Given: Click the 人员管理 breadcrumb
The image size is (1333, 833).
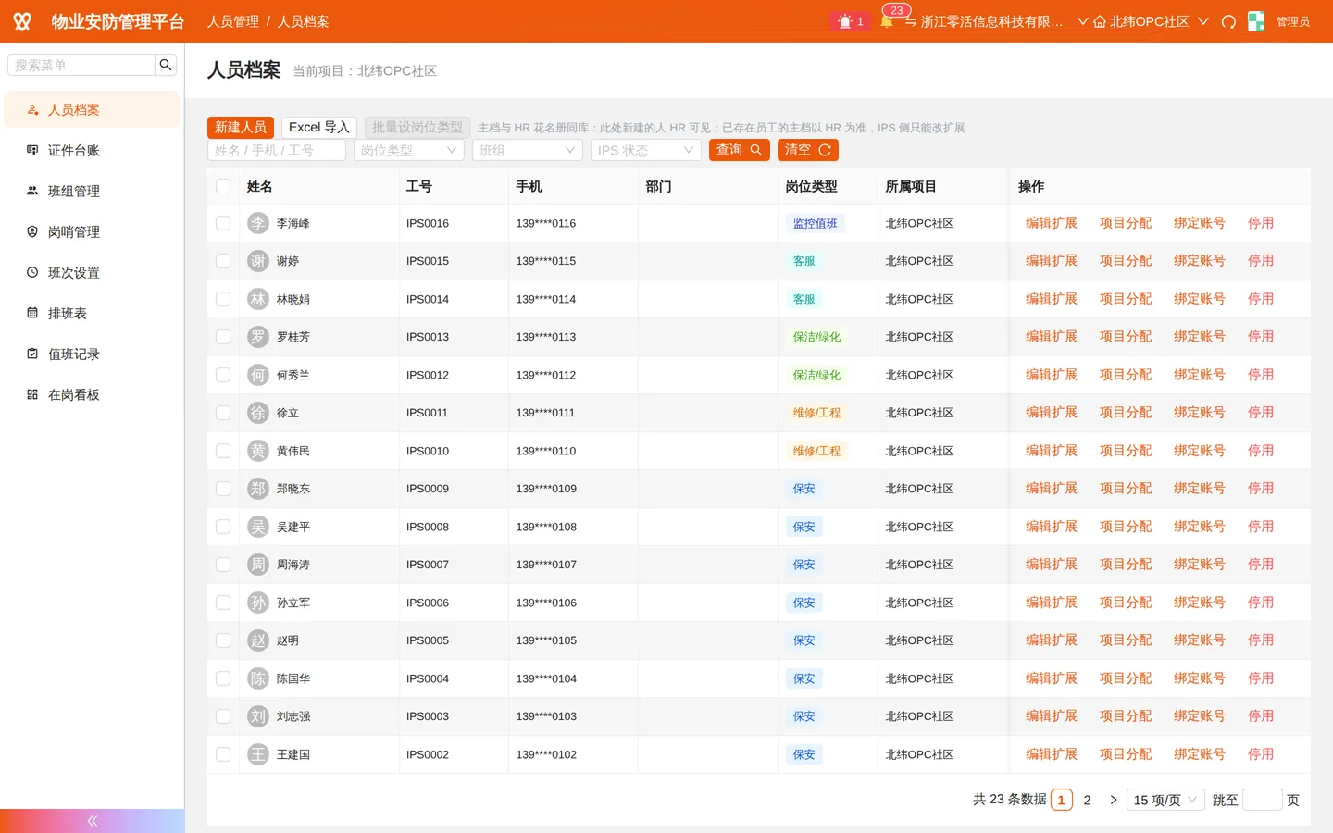Looking at the screenshot, I should (233, 21).
